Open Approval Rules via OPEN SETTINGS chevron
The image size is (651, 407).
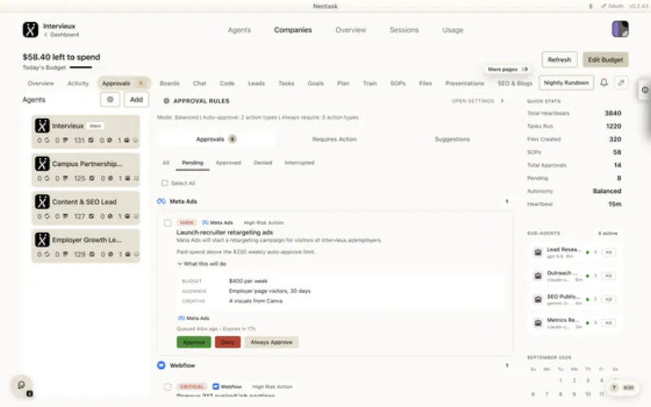(502, 101)
